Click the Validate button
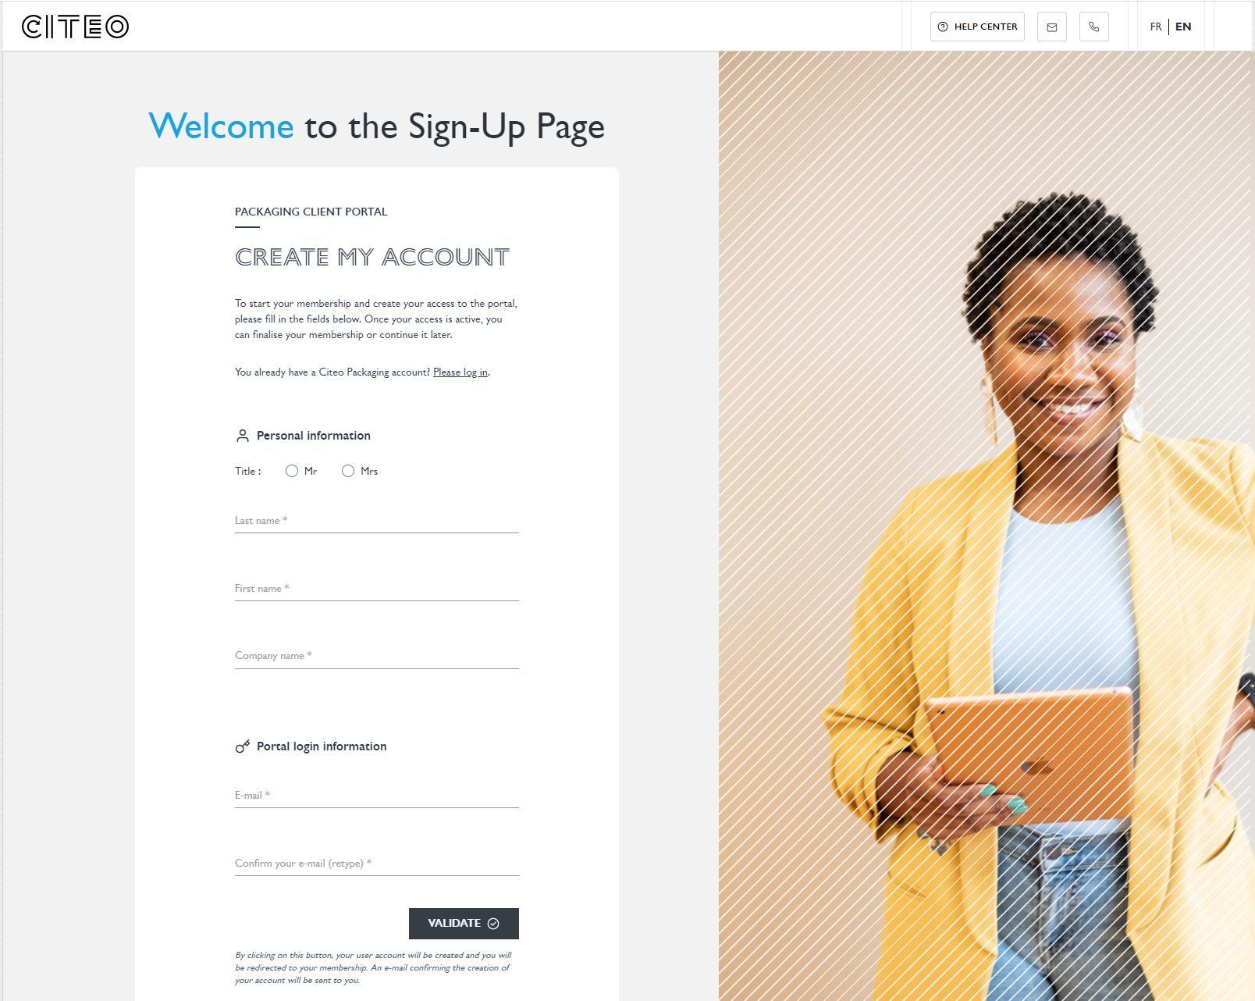 [464, 923]
